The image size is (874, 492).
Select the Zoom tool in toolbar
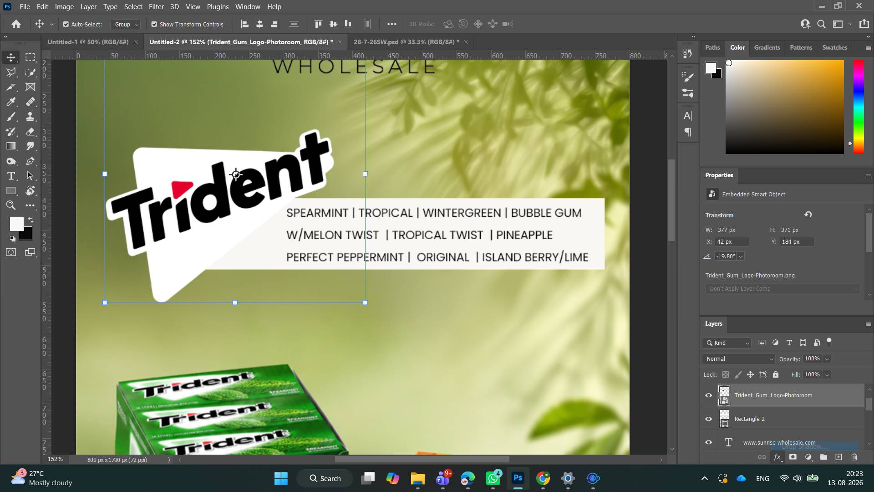pyautogui.click(x=11, y=205)
